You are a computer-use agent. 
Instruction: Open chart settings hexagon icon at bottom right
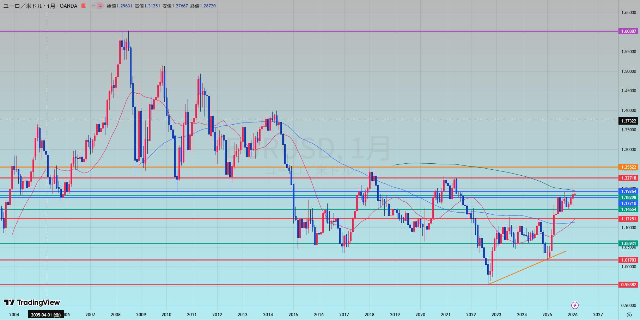[629, 315]
